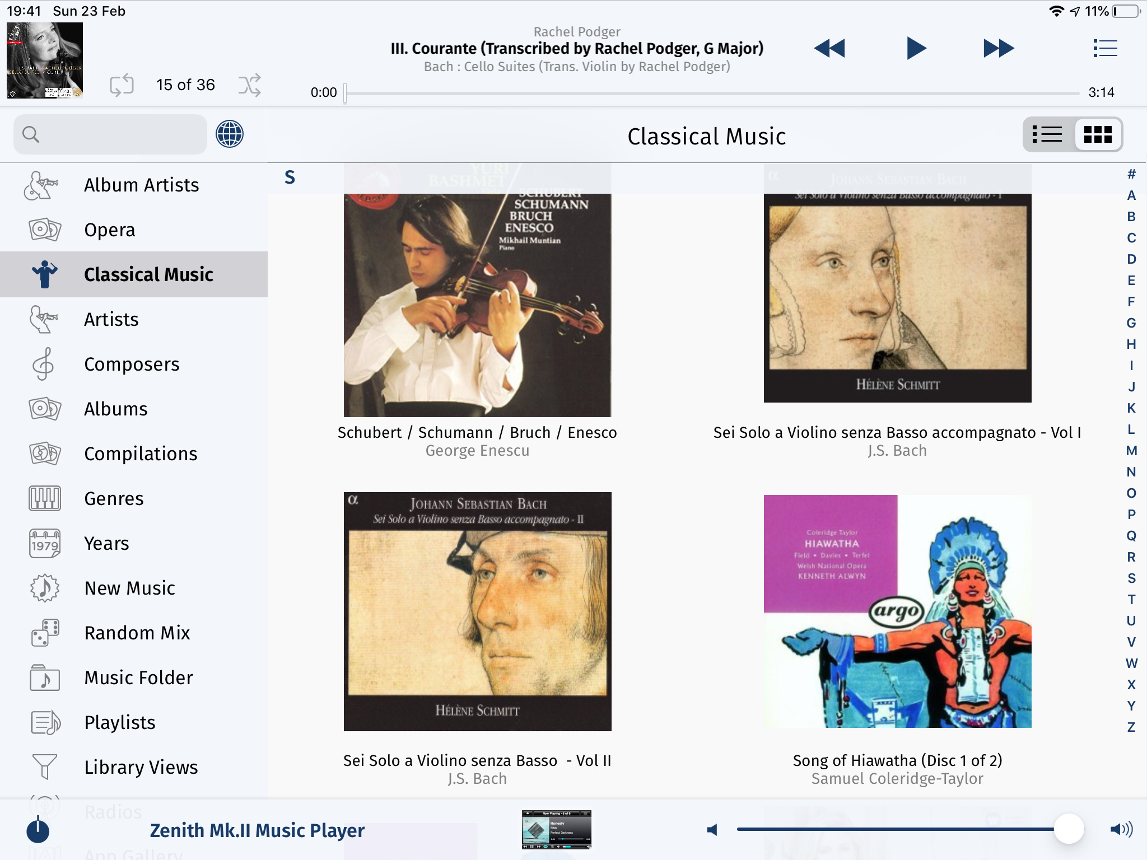Jump to letter S in the index
This screenshot has height=860, width=1147.
1131,578
